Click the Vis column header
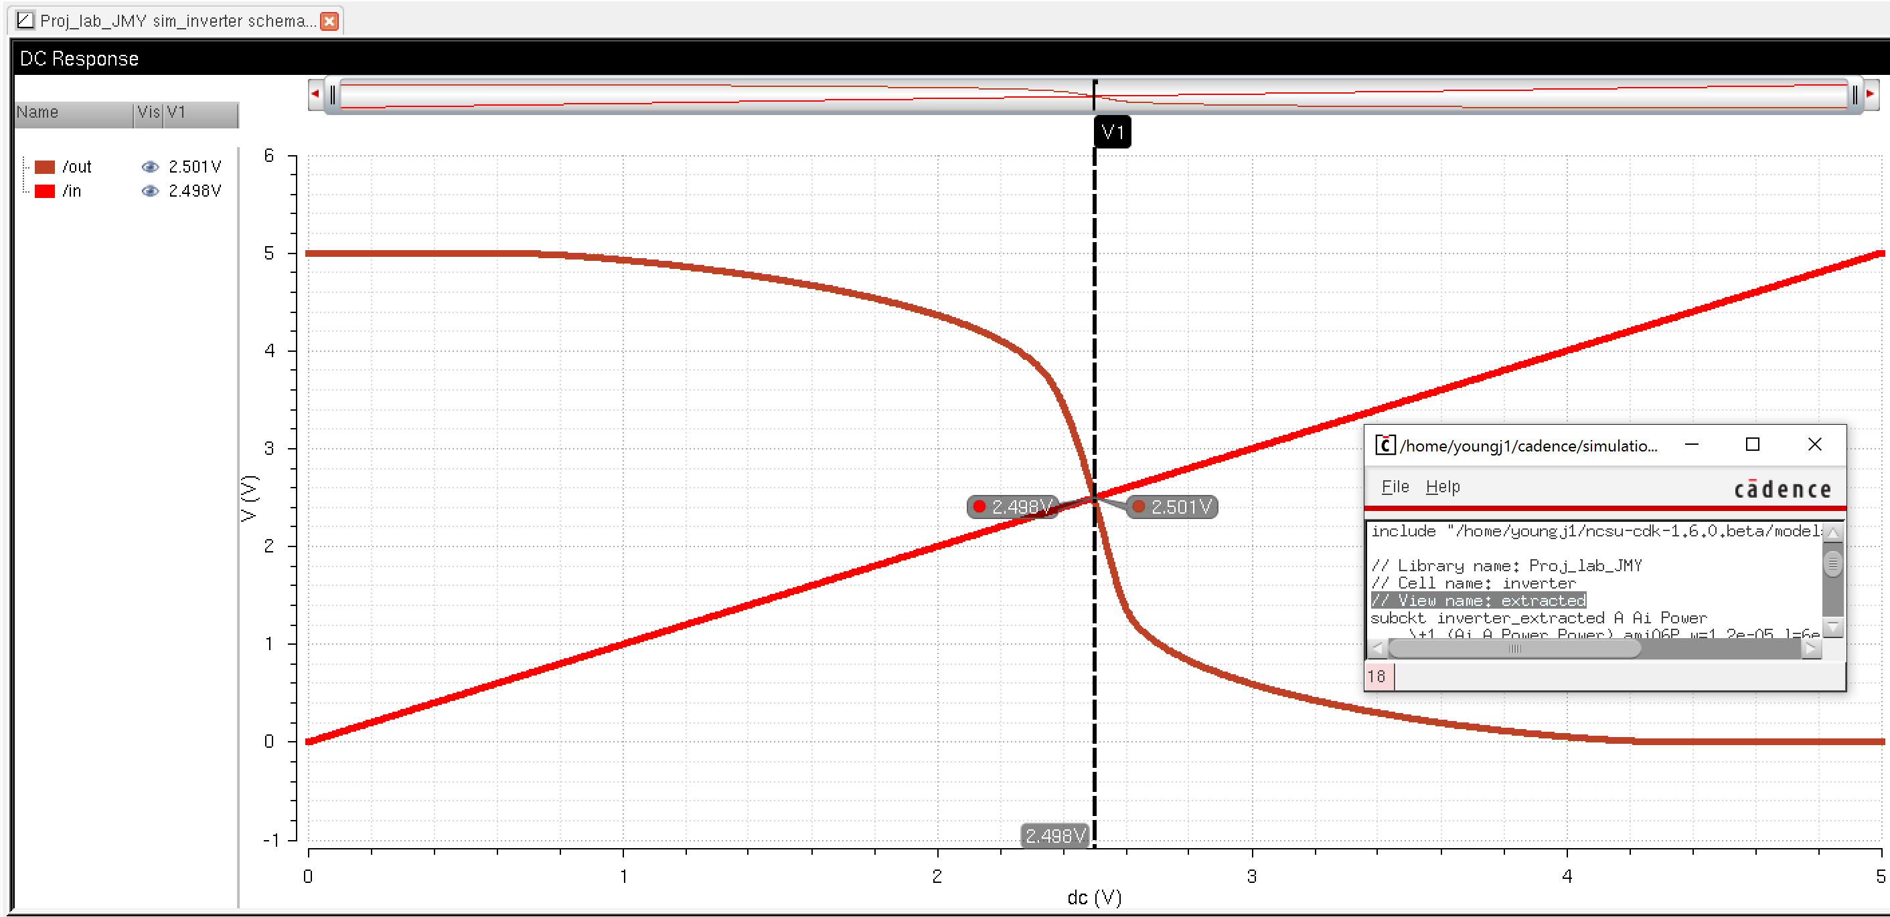Viewport: 1890px width, 917px height. (148, 113)
